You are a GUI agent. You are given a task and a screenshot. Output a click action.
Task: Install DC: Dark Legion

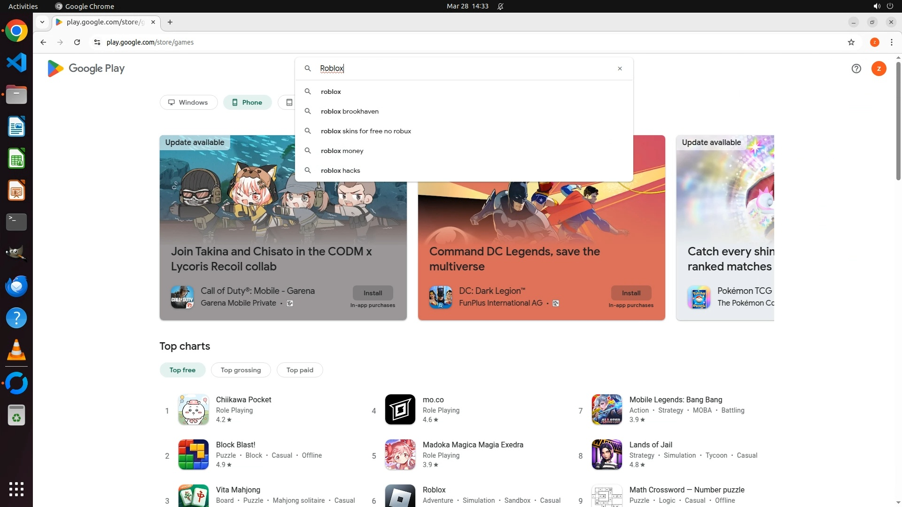(631, 293)
